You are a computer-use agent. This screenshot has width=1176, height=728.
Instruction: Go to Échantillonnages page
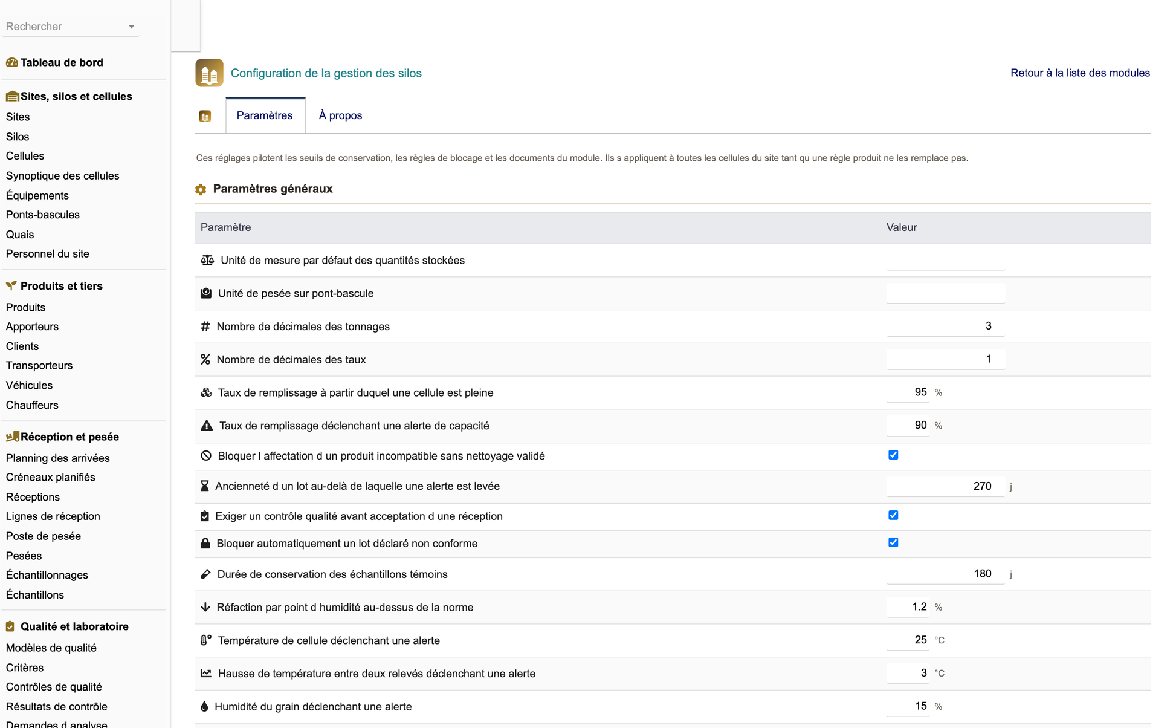[x=47, y=575]
